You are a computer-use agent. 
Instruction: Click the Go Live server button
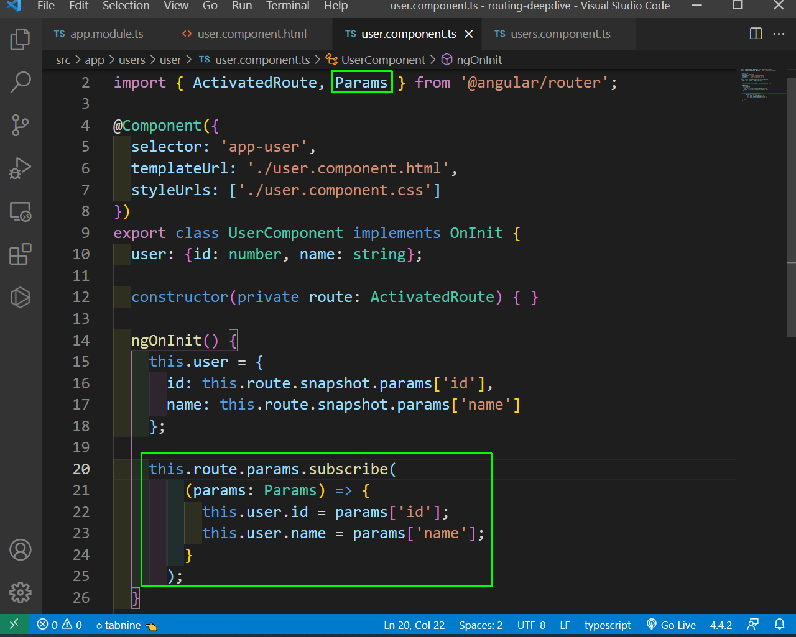click(x=671, y=625)
